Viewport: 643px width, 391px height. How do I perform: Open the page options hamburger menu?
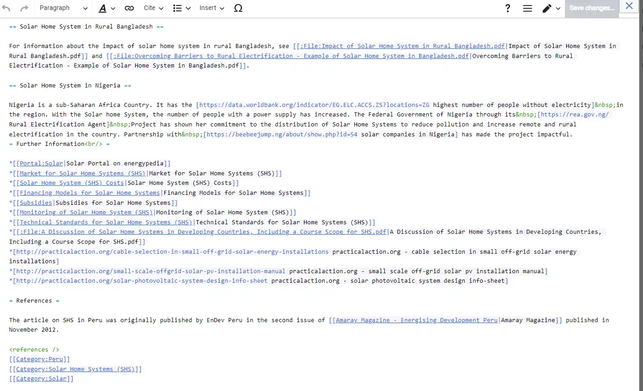527,8
